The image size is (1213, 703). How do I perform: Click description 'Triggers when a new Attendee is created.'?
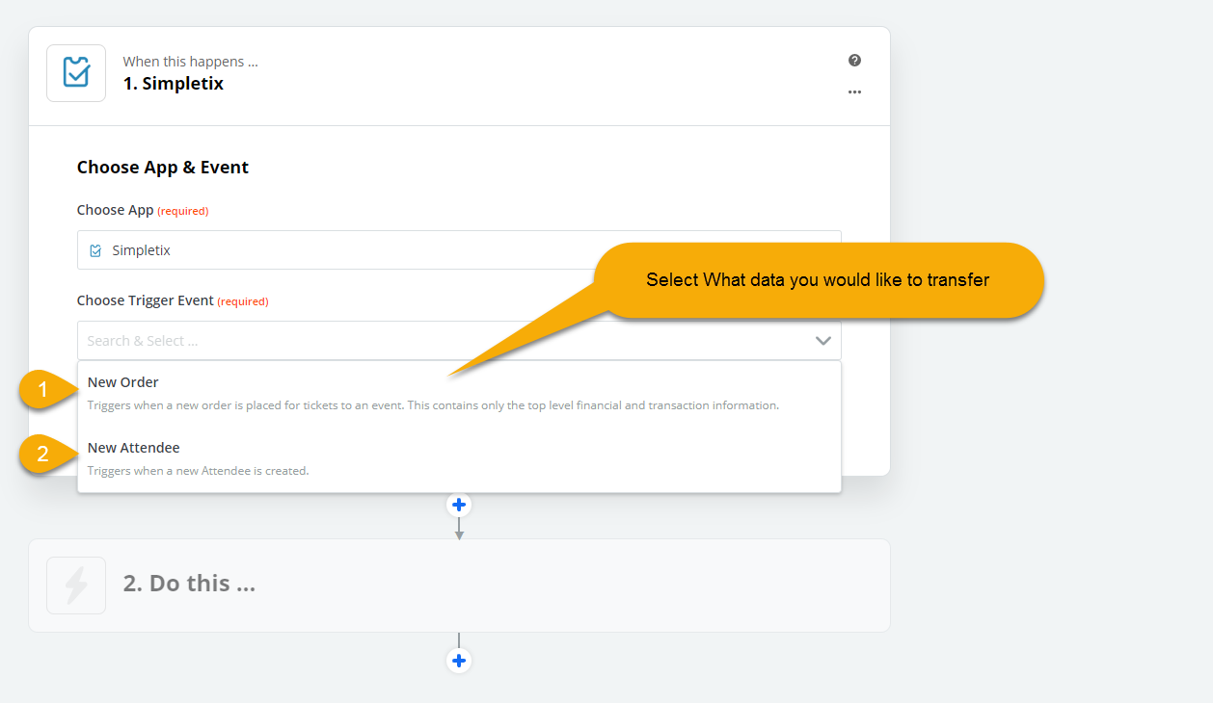tap(198, 471)
